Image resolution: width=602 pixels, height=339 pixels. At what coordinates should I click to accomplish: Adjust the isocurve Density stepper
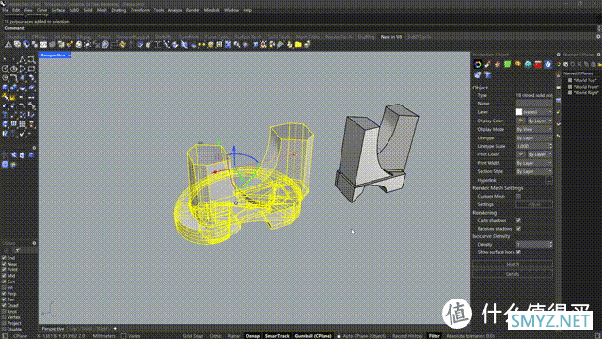click(x=551, y=244)
